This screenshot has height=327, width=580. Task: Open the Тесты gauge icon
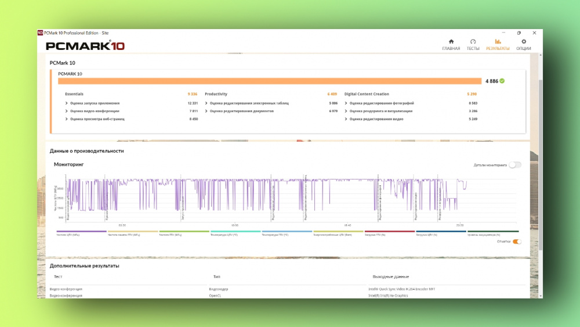pyautogui.click(x=473, y=42)
